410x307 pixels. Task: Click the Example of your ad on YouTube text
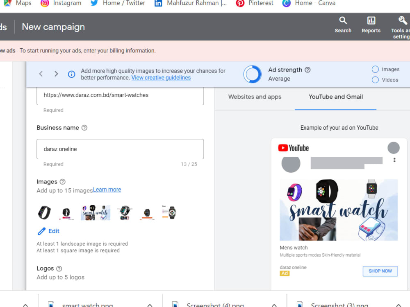tap(339, 128)
